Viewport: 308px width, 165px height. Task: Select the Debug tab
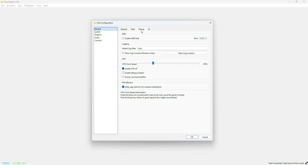[141, 29]
